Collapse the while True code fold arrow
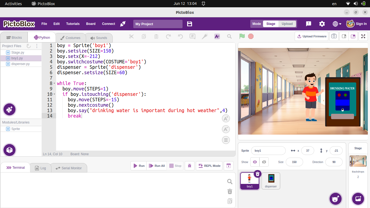Image resolution: width=370 pixels, height=208 pixels. pos(54,83)
